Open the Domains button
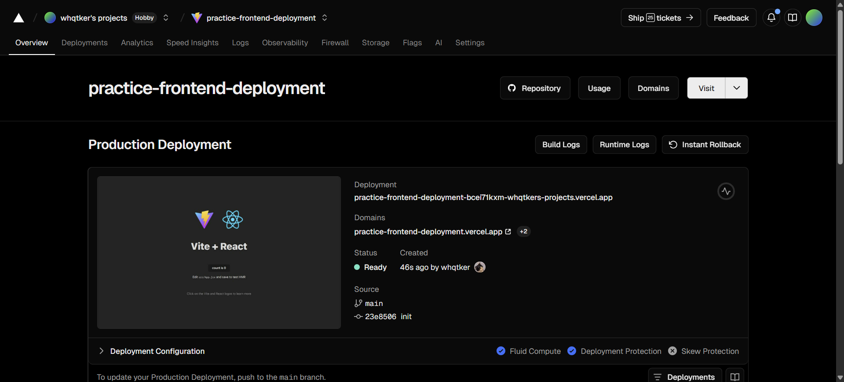This screenshot has height=382, width=844. (653, 88)
